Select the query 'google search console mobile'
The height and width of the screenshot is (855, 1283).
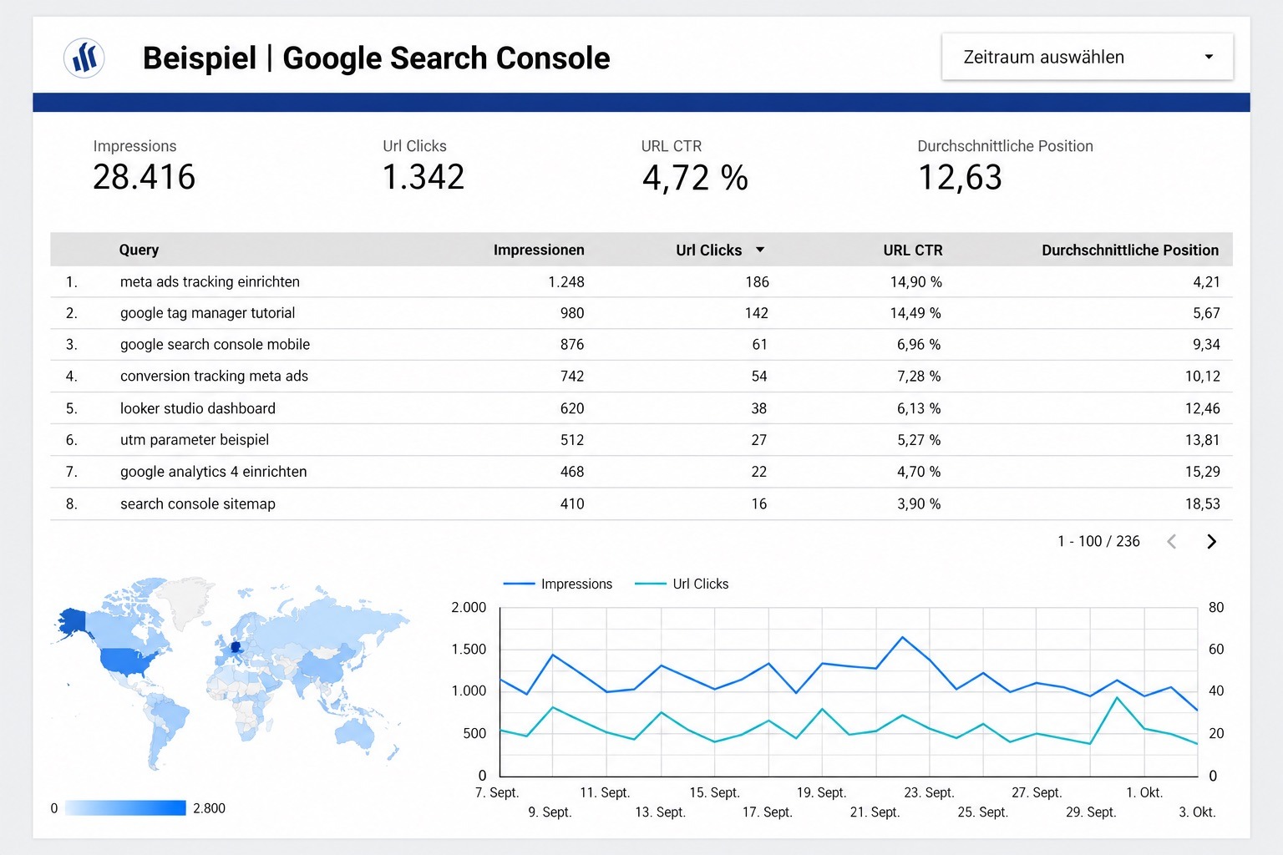pyautogui.click(x=215, y=345)
